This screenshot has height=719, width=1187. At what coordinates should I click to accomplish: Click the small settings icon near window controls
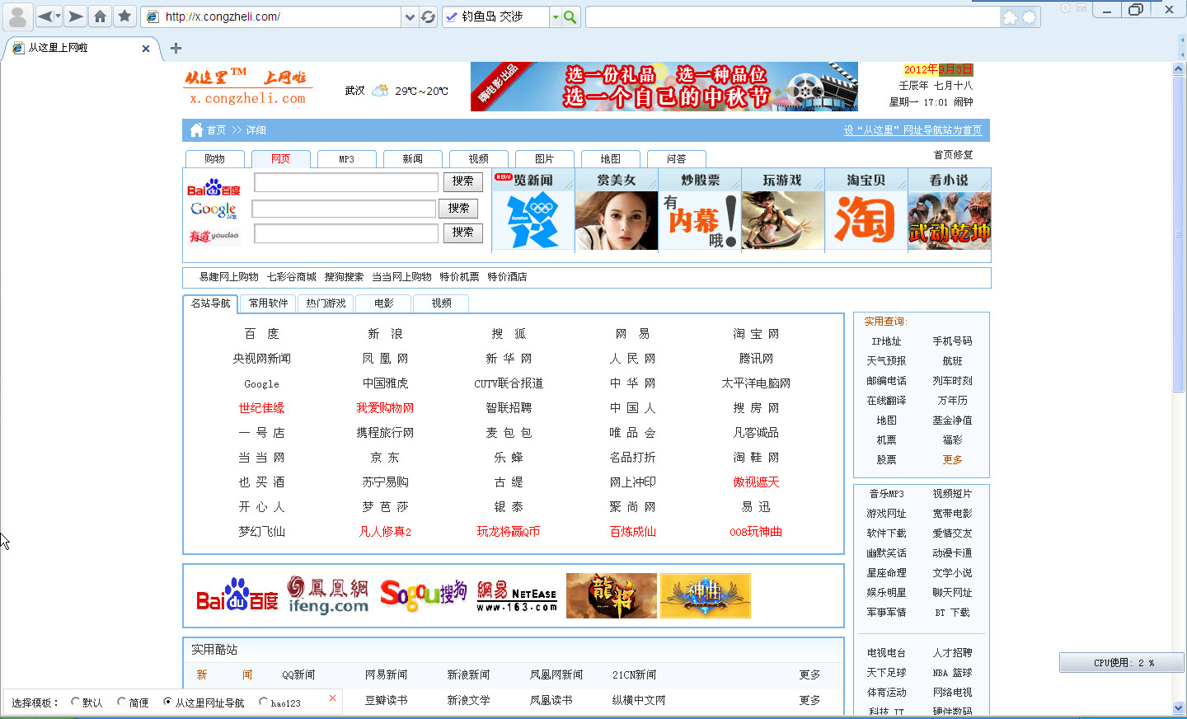[1065, 7]
